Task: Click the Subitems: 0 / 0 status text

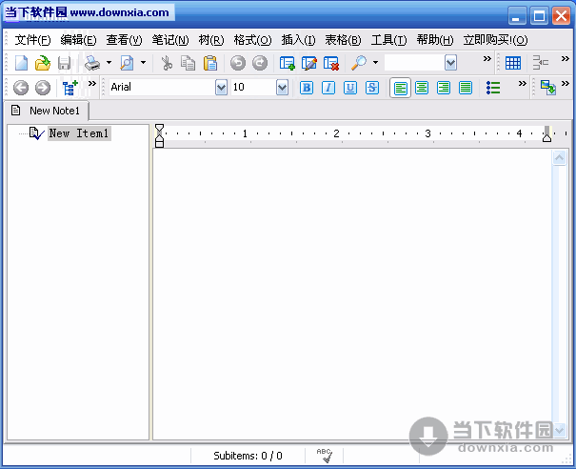Action: tap(248, 456)
